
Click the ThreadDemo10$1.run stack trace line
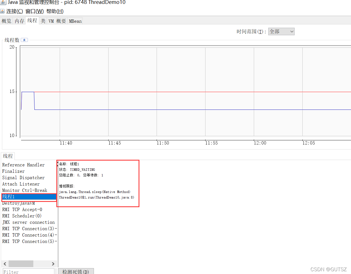[96, 197]
